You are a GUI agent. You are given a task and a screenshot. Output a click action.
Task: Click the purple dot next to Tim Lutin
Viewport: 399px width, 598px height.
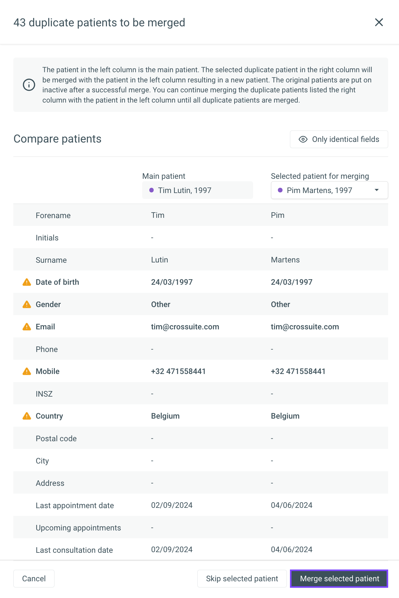tap(151, 190)
